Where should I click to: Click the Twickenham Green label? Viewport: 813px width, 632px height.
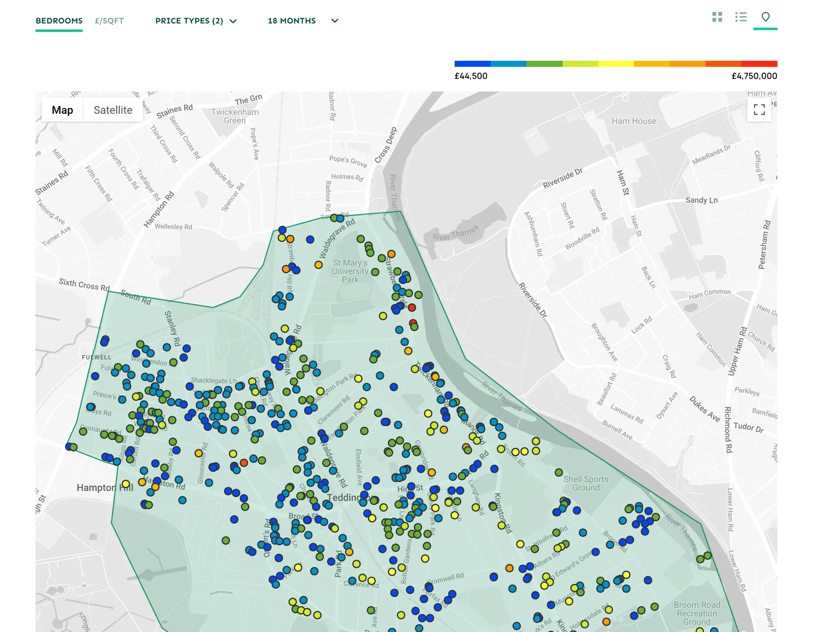coord(235,116)
